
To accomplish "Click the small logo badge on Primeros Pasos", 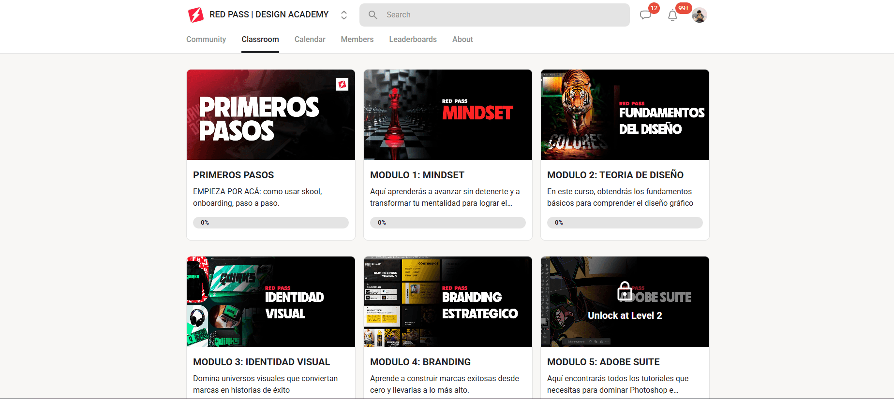I will (x=342, y=85).
